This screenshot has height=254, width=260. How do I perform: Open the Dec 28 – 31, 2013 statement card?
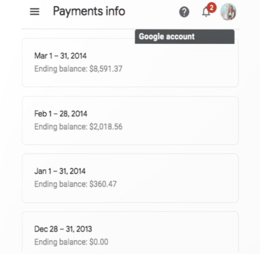[130, 232]
